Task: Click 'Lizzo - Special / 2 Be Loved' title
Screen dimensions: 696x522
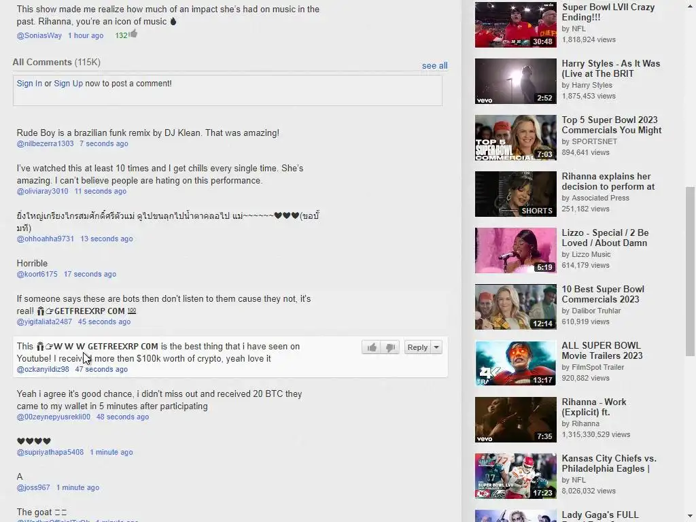Action: [x=605, y=238]
